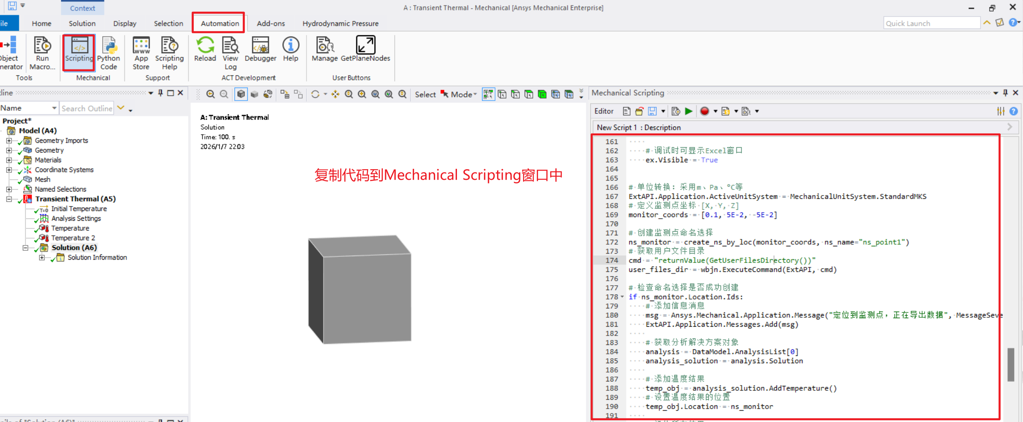Open the Scripting pane button in ribbon
Viewport: 1023px width, 422px height.
(79, 52)
